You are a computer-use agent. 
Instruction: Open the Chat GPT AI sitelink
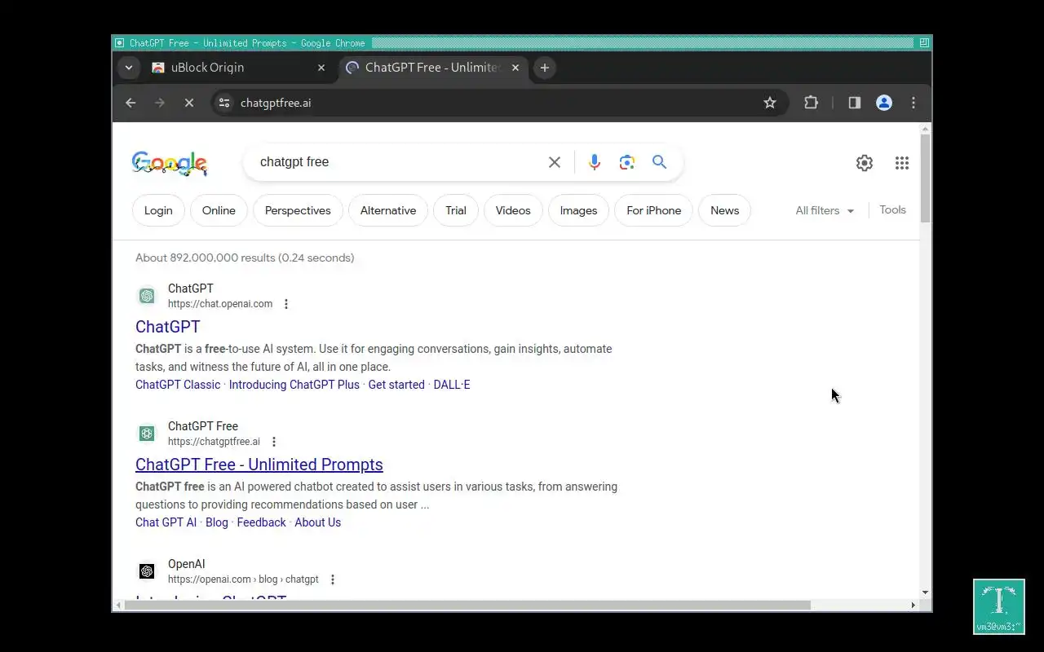tap(166, 522)
